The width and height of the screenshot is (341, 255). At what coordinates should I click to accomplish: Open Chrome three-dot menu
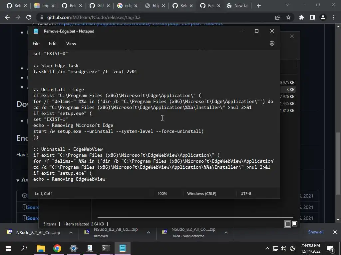(334, 17)
